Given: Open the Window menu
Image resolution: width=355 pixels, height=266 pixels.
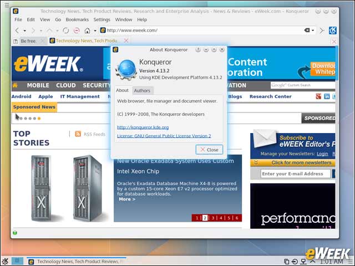Looking at the screenshot, I should click(123, 20).
